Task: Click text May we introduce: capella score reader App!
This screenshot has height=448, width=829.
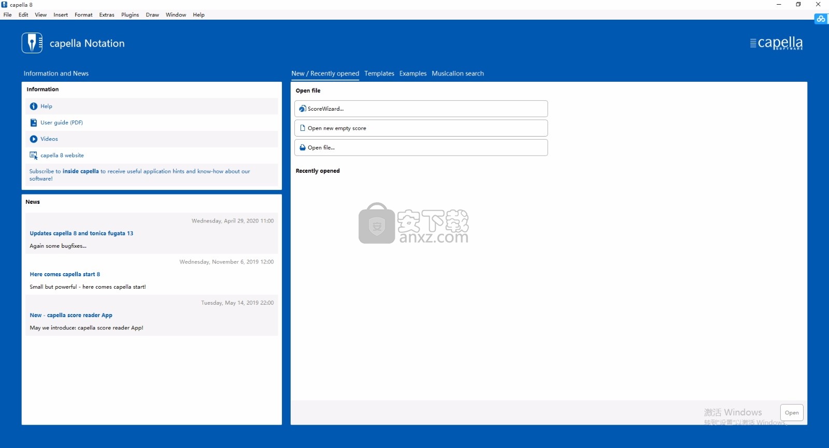Action: point(87,327)
